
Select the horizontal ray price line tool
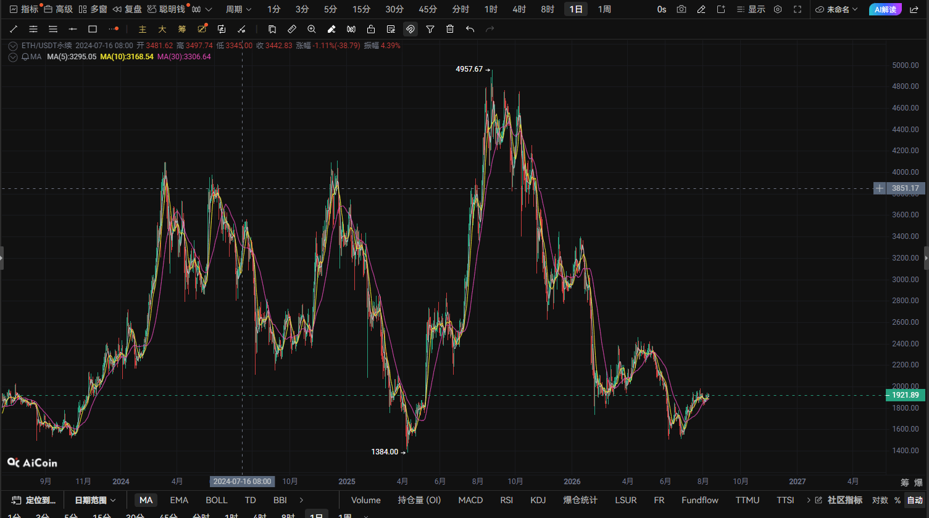click(x=73, y=29)
